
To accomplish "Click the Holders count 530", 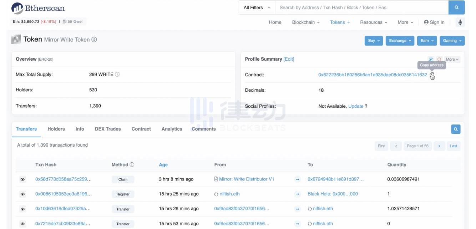I will tap(93, 90).
